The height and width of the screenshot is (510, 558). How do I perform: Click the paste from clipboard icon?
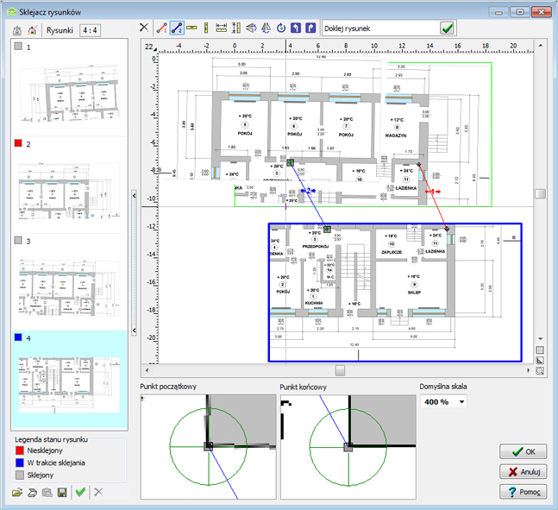coord(47,493)
